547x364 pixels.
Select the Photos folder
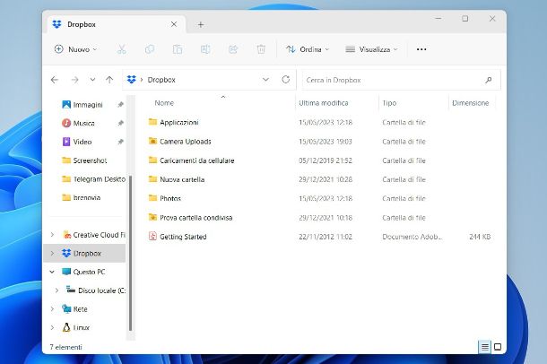click(170, 198)
